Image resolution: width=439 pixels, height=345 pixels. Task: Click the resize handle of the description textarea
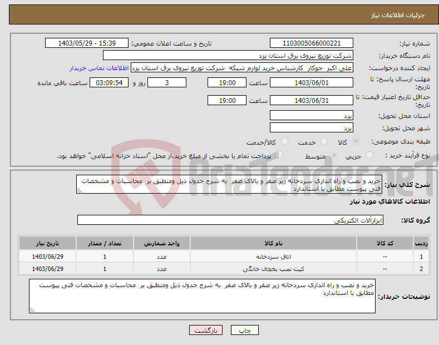point(80,191)
